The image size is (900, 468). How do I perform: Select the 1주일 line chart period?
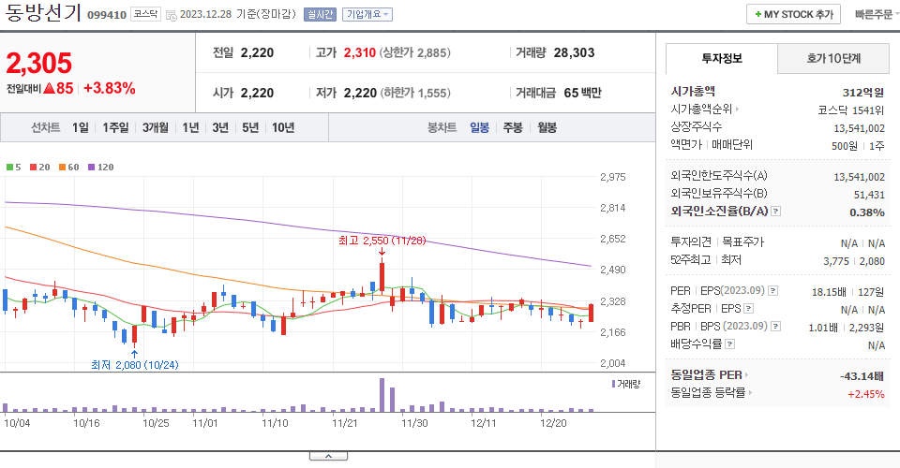115,127
